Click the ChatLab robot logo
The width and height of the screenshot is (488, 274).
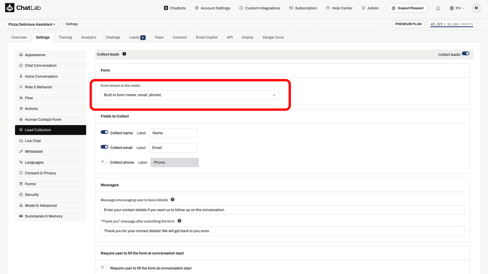click(x=10, y=8)
